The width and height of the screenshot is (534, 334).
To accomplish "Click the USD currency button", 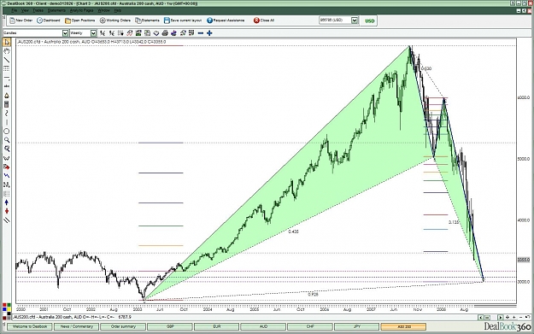I will [x=369, y=21].
